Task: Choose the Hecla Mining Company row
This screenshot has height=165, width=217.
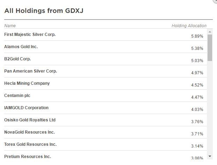Action: click(105, 83)
